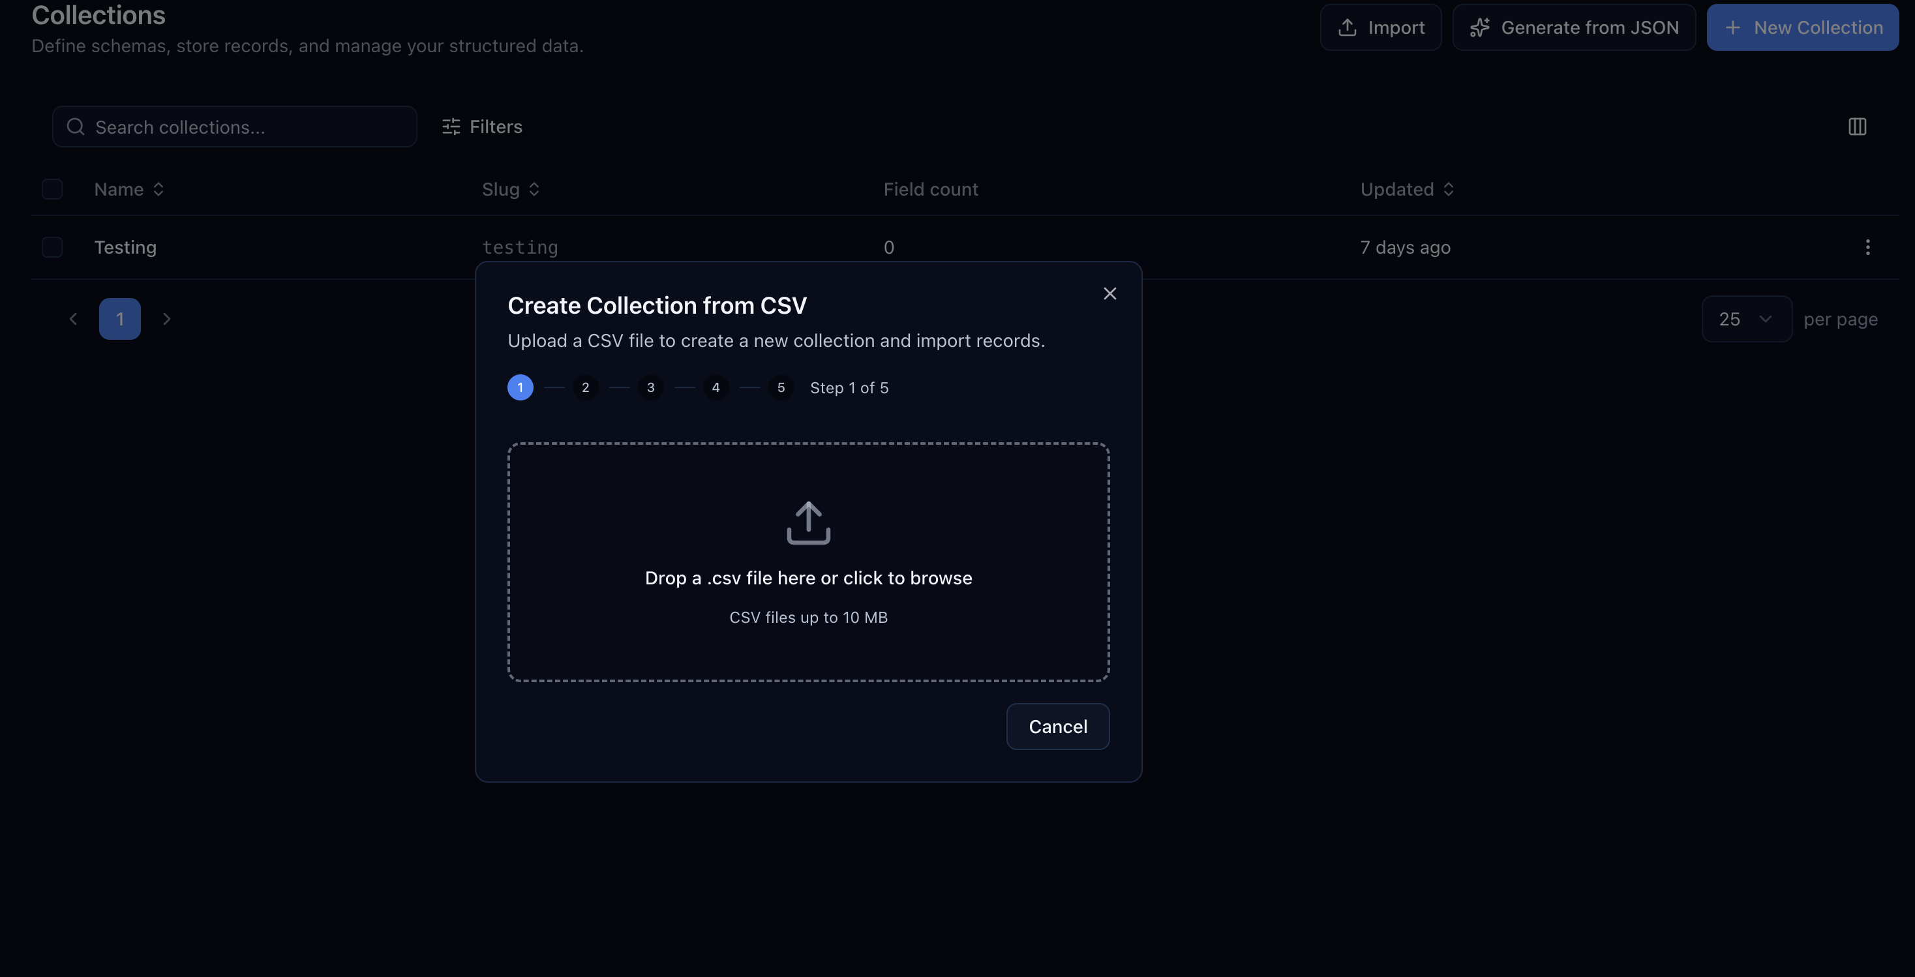Open the column visibility icon
1915x977 pixels.
click(x=1856, y=127)
